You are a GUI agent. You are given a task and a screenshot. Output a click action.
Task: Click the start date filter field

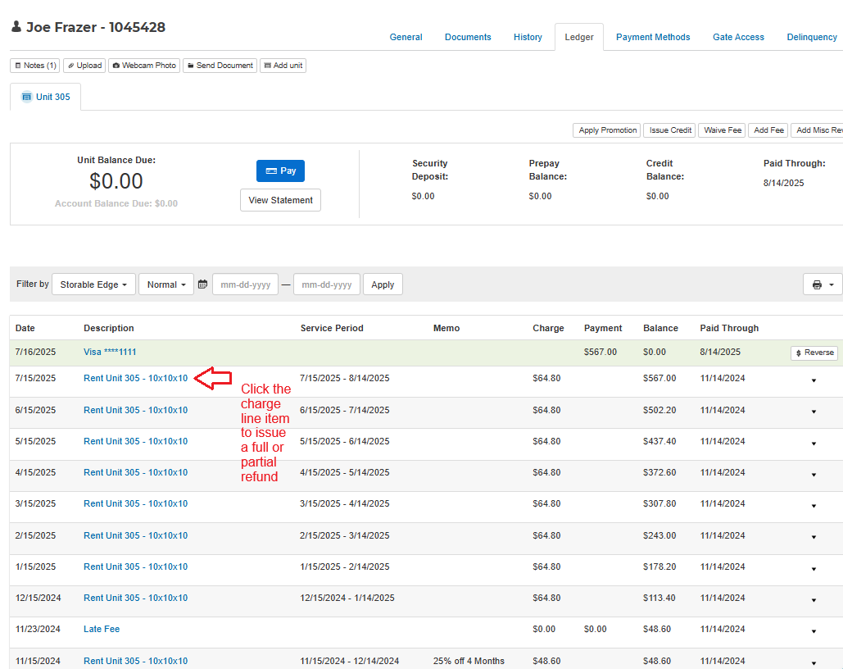point(245,284)
